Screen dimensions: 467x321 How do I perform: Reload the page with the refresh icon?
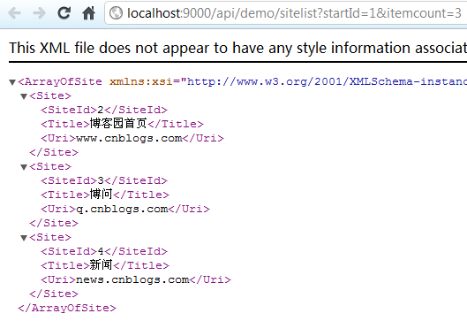tap(64, 13)
